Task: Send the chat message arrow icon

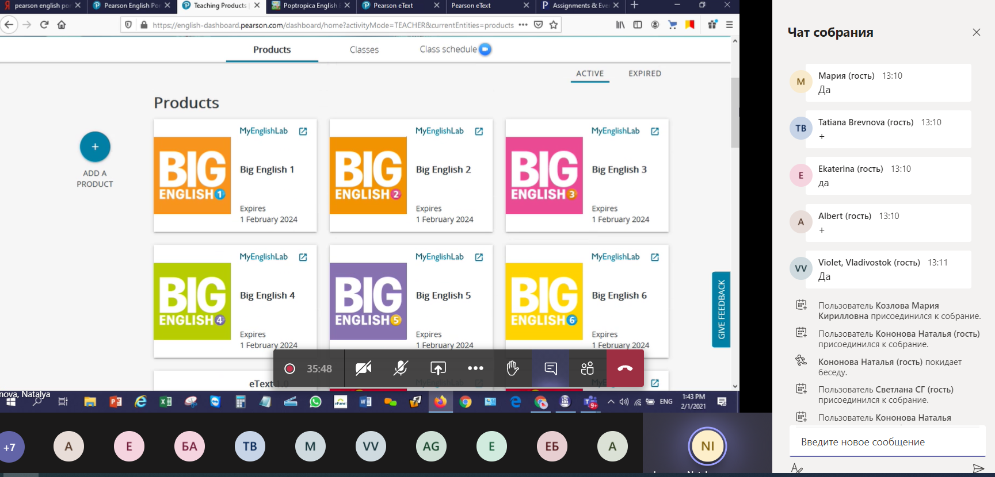Action: tap(978, 469)
